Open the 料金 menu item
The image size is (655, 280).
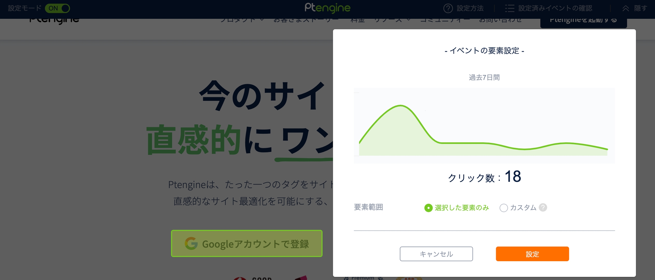357,21
